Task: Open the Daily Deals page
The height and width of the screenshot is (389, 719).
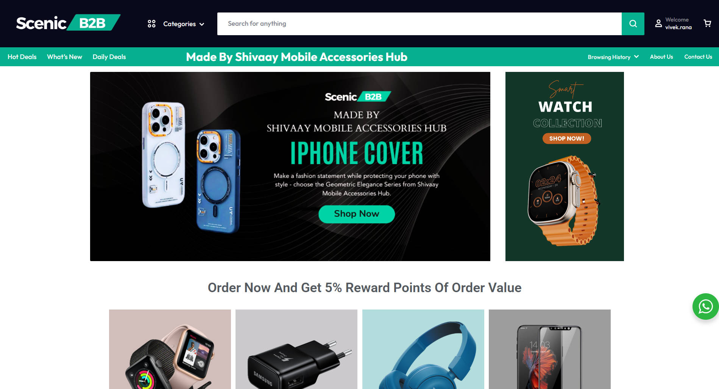Action: point(109,57)
